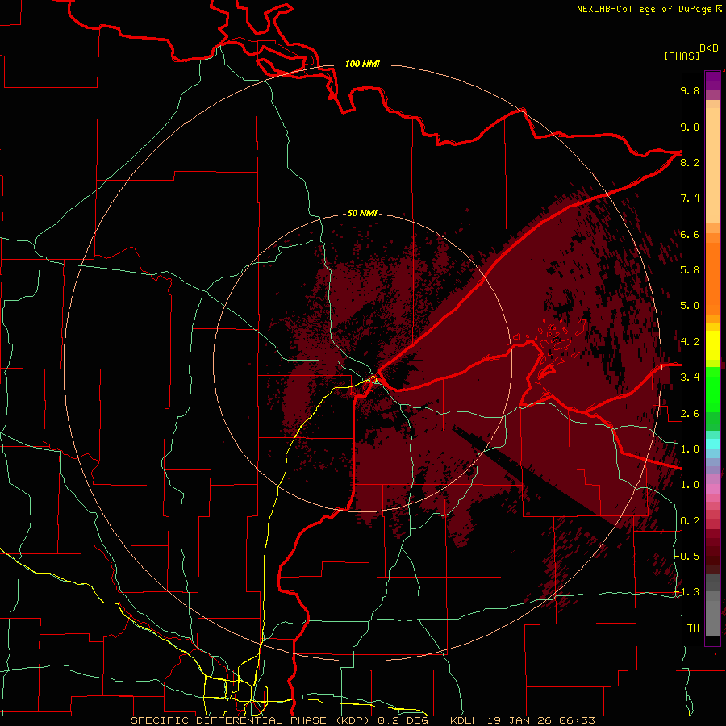This screenshot has width=726, height=726.
Task: Click the 6.6 scale value
Action: [690, 234]
